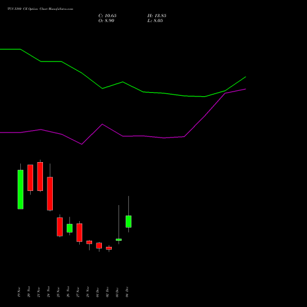Click the 02 Dec date label

pos(107,292)
